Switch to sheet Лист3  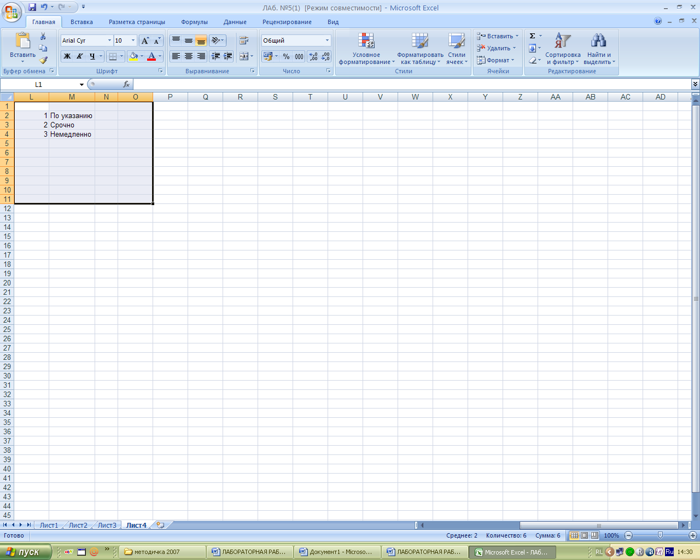[107, 525]
